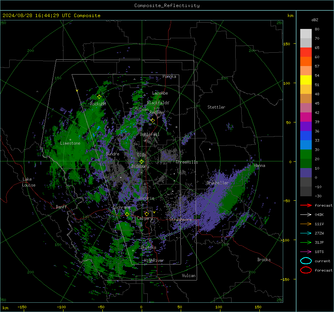Click the RedDeer city label
334x312 pixels.
coord(157,112)
